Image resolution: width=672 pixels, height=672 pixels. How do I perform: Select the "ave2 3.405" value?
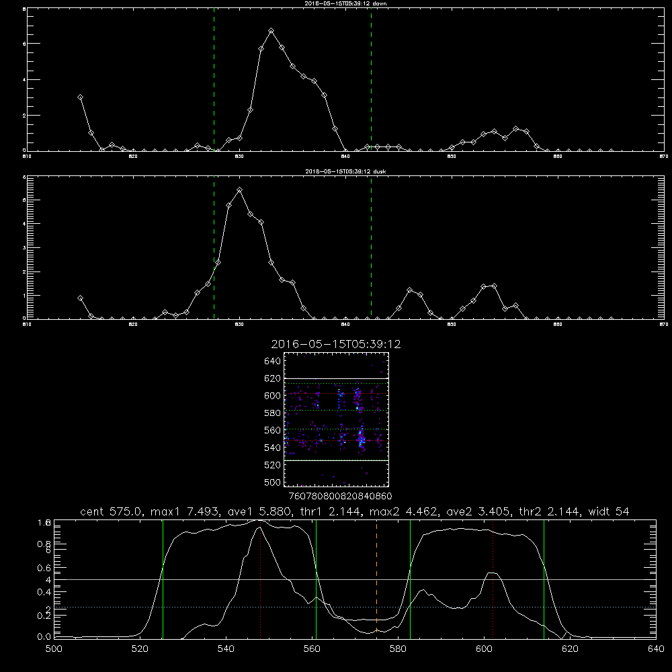pos(478,511)
